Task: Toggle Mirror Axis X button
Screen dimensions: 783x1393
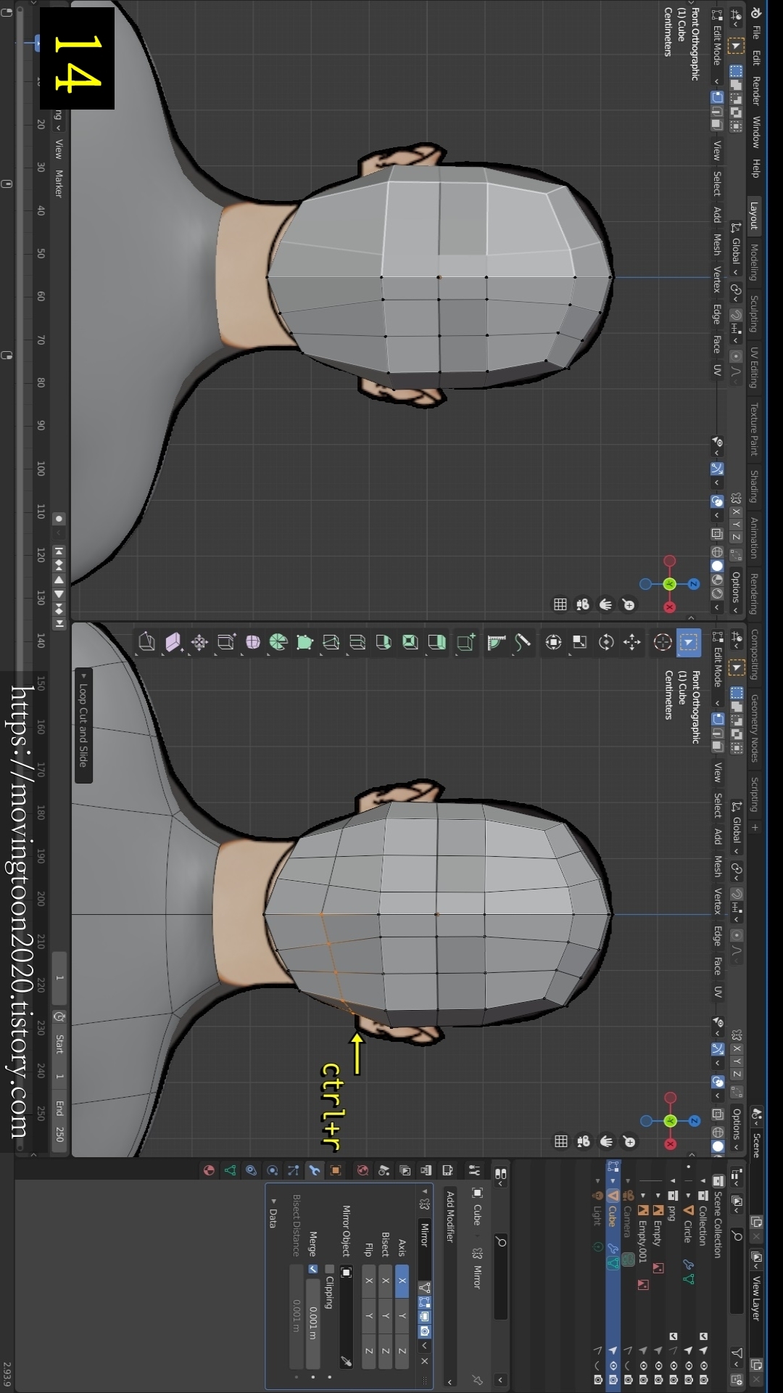Action: [402, 1281]
